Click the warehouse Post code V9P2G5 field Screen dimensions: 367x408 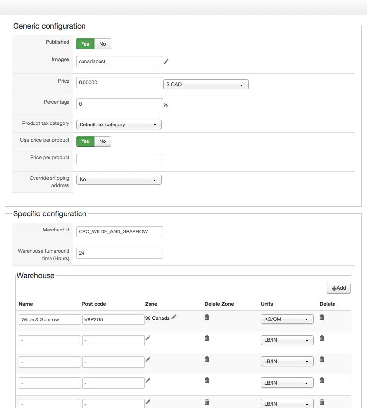113,319
